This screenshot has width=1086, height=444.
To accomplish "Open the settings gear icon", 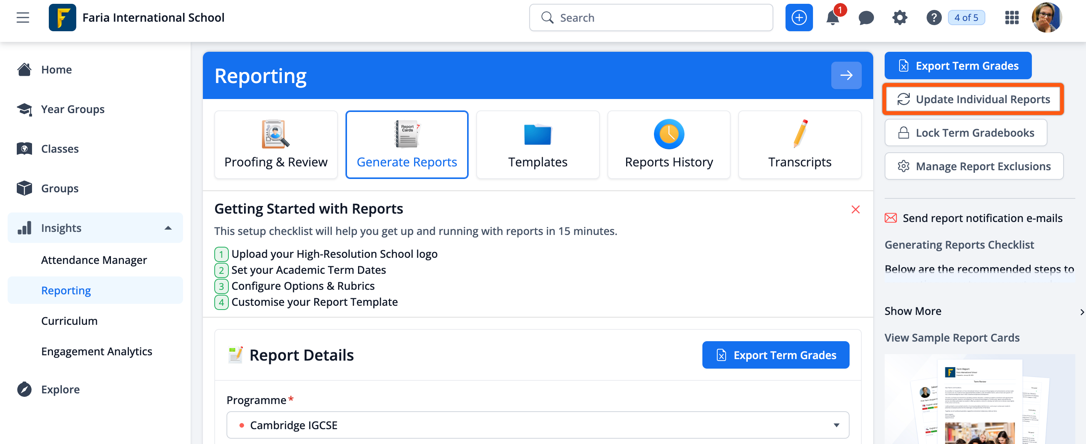I will (900, 18).
